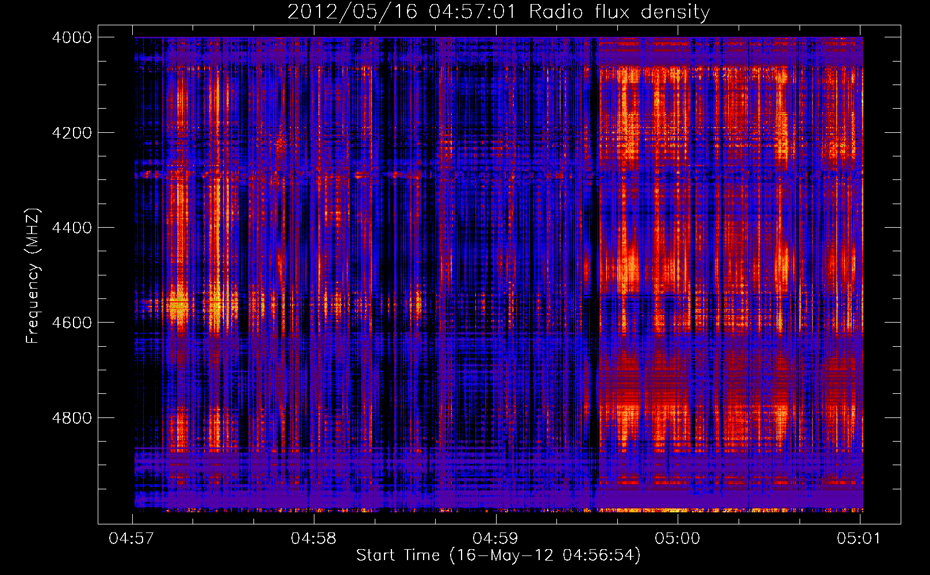
Task: Select the 04:59 time axis label
Action: pyautogui.click(x=495, y=539)
